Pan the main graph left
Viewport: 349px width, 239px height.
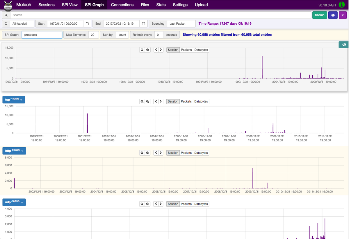(x=156, y=50)
